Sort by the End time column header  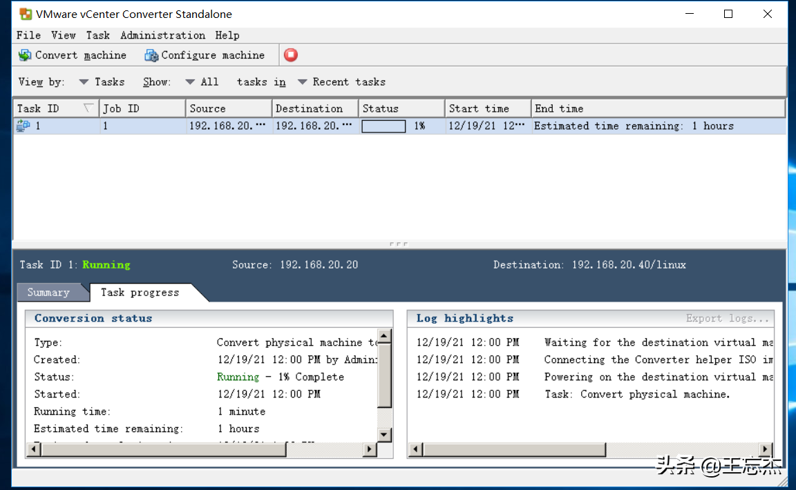(x=658, y=108)
